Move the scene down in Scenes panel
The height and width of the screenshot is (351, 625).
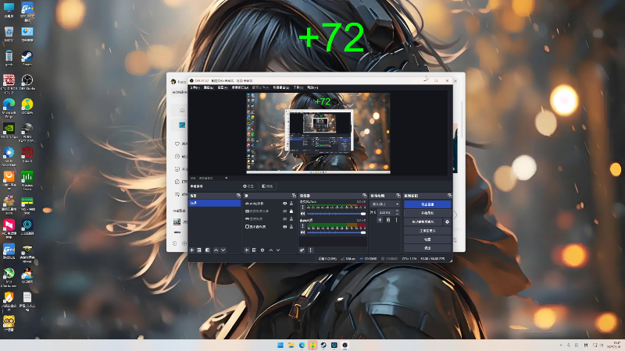pyautogui.click(x=223, y=250)
